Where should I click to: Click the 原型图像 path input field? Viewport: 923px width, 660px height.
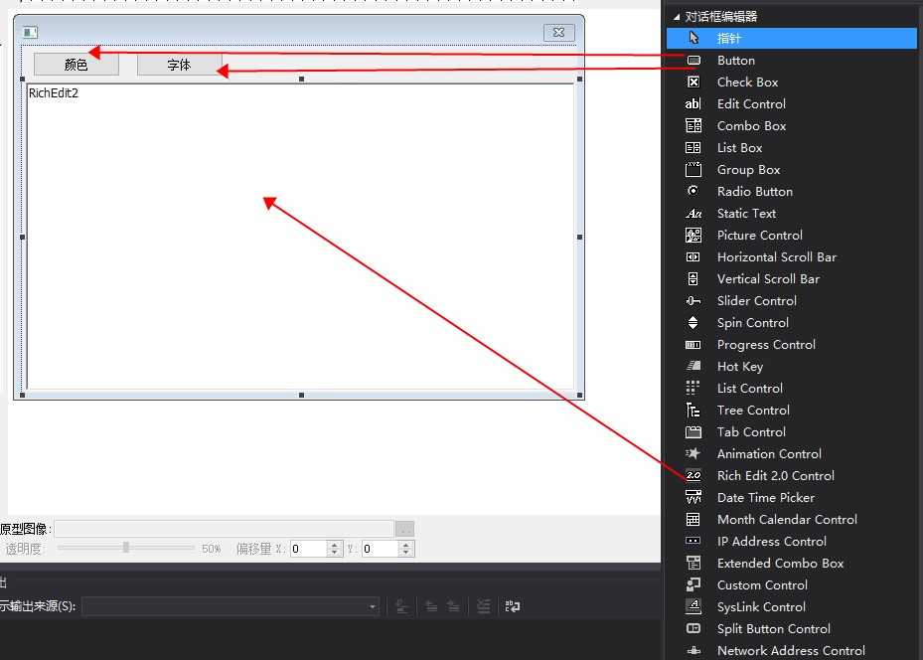coord(225,530)
